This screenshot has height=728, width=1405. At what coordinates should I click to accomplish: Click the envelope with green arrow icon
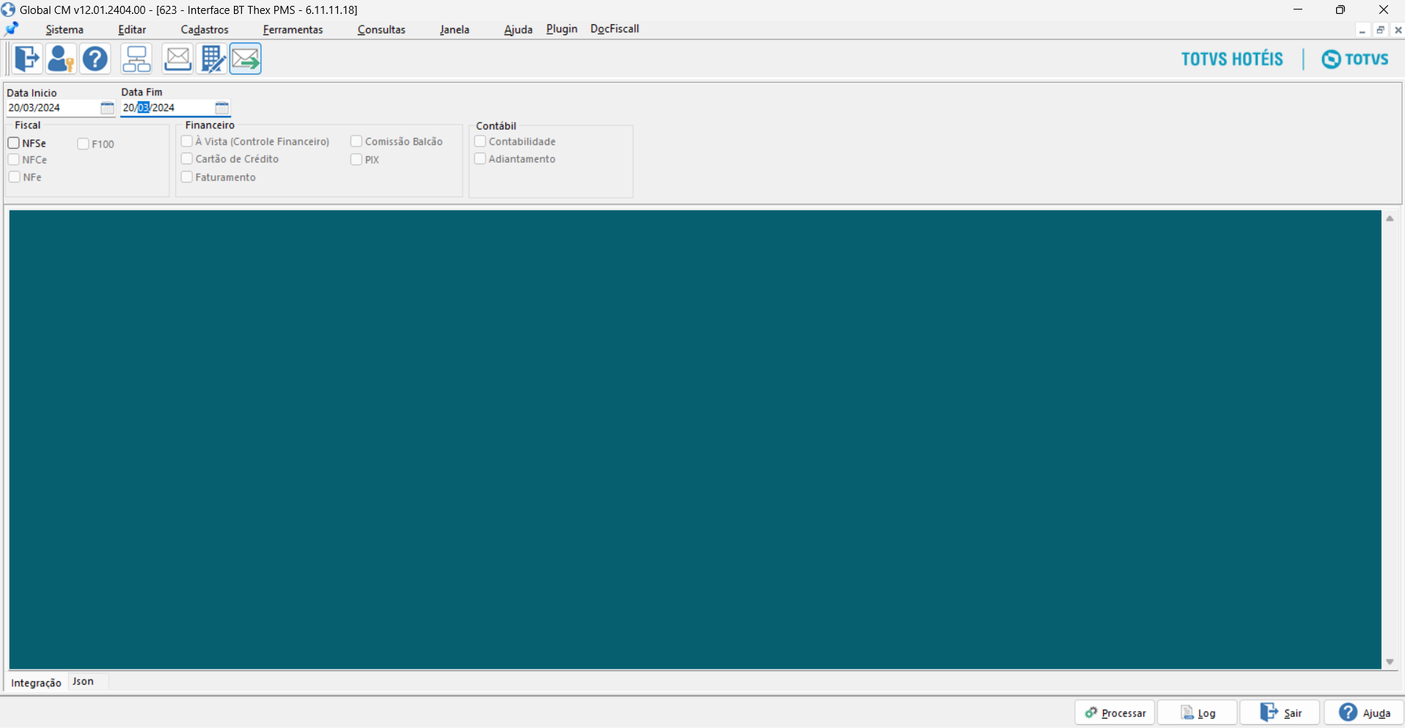pos(246,59)
